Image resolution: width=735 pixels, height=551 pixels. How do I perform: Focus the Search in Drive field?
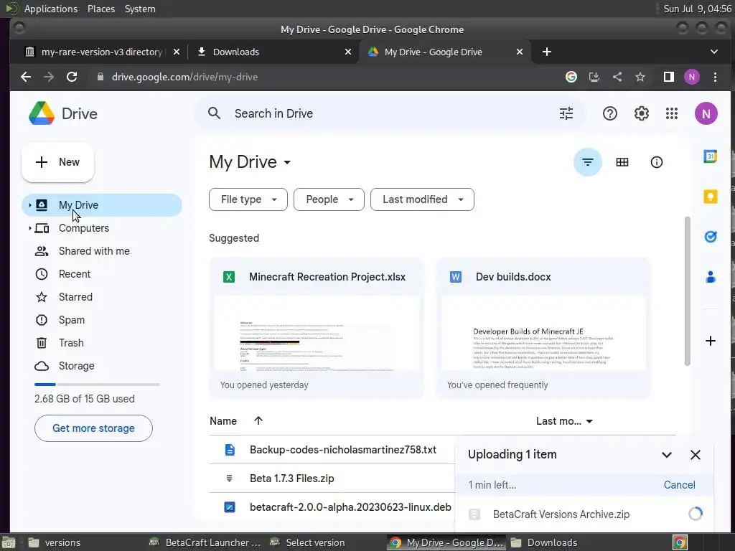point(390,113)
